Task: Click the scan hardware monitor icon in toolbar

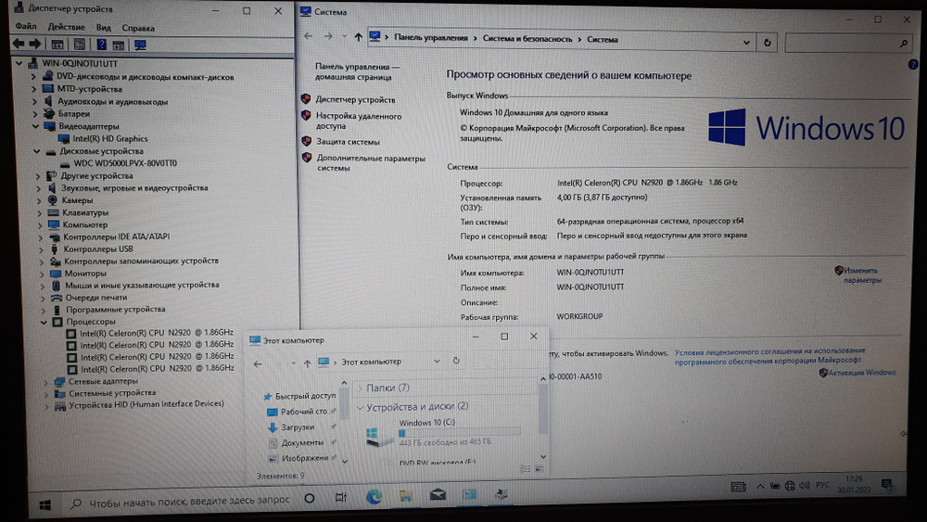Action: coord(140,45)
